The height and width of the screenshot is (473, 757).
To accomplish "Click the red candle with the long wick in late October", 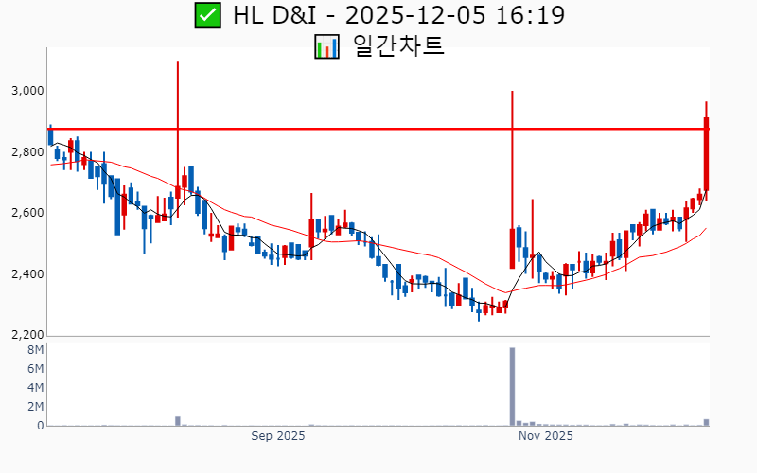I will (512, 248).
